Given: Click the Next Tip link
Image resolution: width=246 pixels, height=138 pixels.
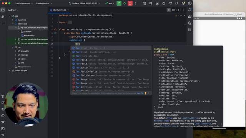Looking at the screenshot, I should point(140,93).
